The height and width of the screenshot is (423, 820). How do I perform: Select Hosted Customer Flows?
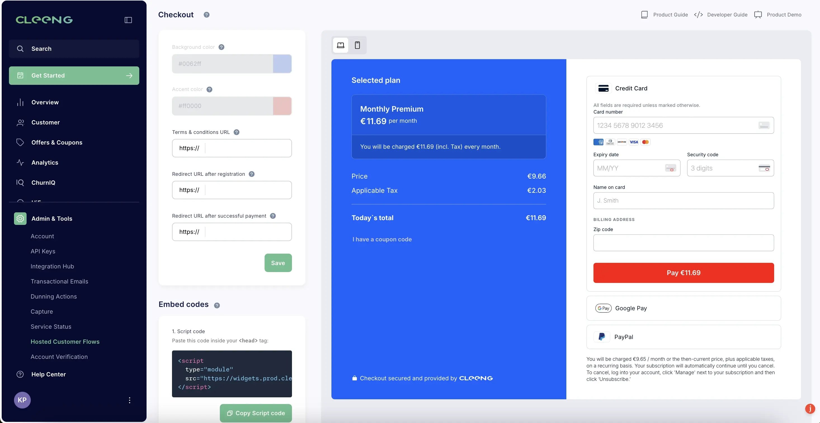pyautogui.click(x=65, y=342)
